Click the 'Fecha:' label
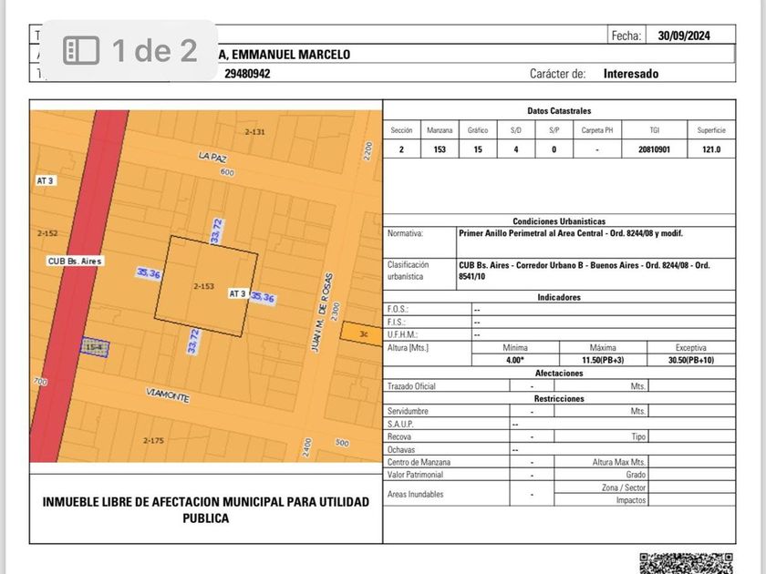766x574 pixels. (x=626, y=36)
